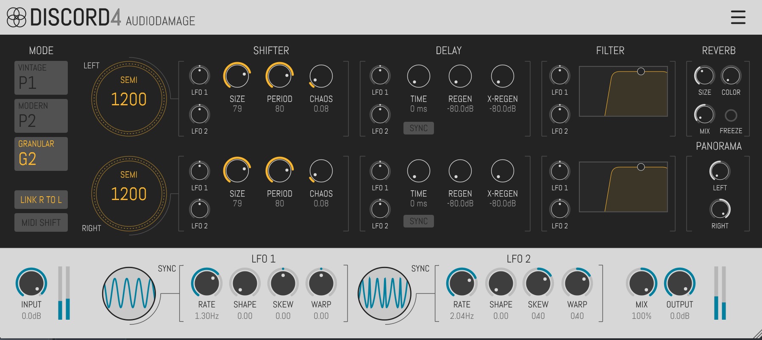Click right shifter PERIOD knob
The height and width of the screenshot is (340, 762).
tap(280, 171)
